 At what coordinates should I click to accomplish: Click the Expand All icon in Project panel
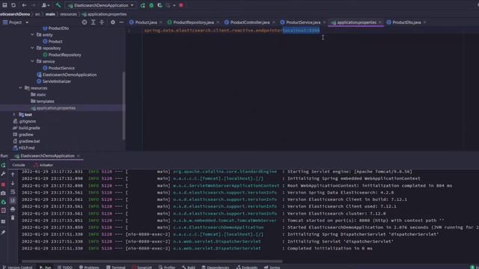(93, 22)
